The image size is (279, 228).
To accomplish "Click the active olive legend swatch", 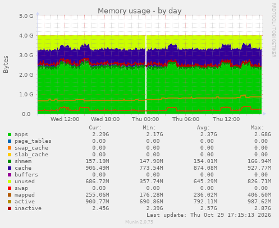I will [x=10, y=202].
